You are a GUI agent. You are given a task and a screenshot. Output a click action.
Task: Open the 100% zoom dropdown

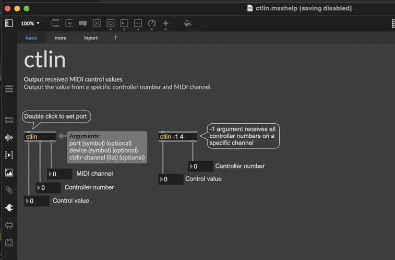pos(30,23)
